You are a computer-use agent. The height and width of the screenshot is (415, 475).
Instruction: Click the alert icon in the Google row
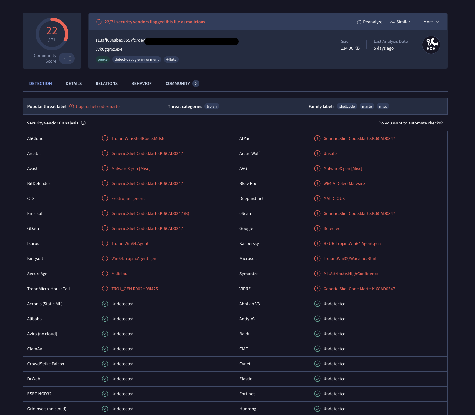317,228
